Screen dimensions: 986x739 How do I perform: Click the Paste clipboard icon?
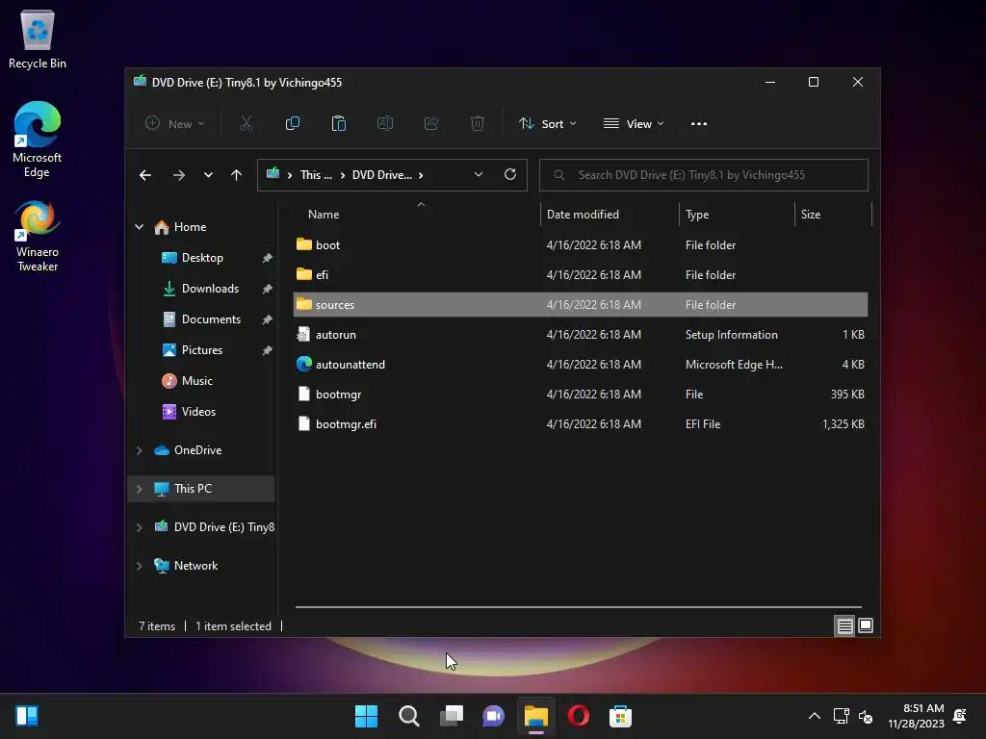(x=338, y=124)
